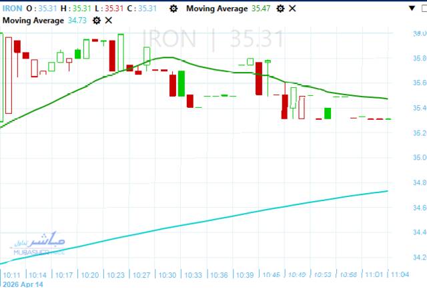Click the 11:04 time axis label

[x=400, y=274]
